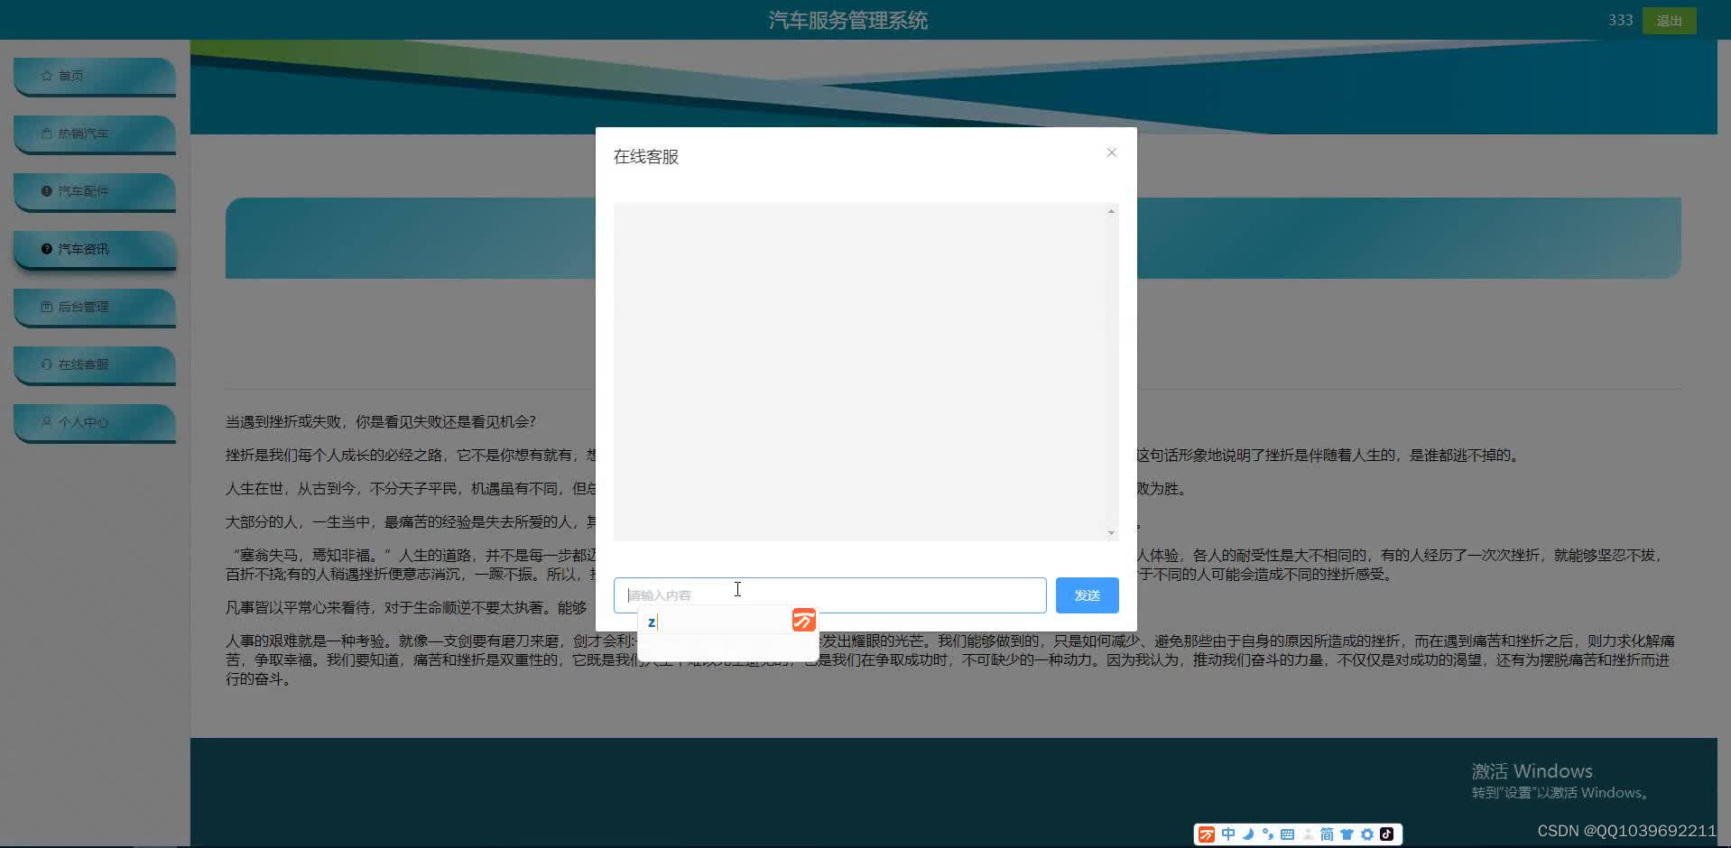The width and height of the screenshot is (1731, 848).
Task: Go to 热销汽车 in the sidebar
Action: [x=95, y=134]
